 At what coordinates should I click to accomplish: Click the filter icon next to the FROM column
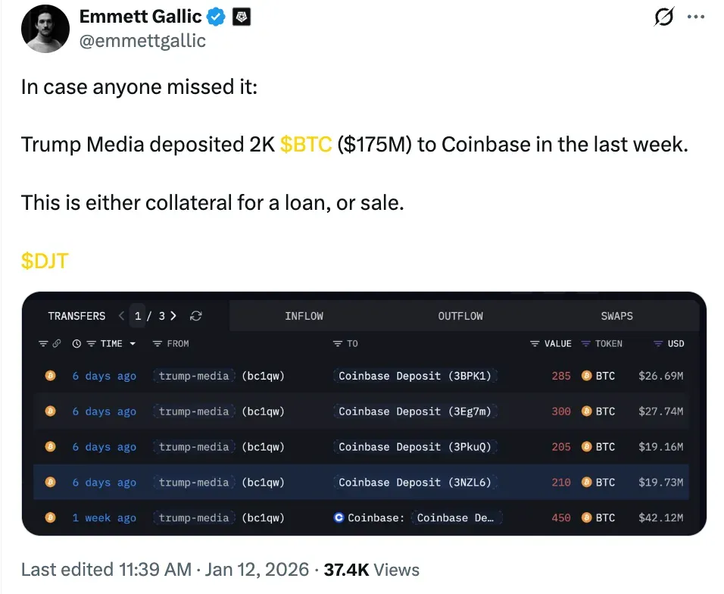(x=158, y=343)
